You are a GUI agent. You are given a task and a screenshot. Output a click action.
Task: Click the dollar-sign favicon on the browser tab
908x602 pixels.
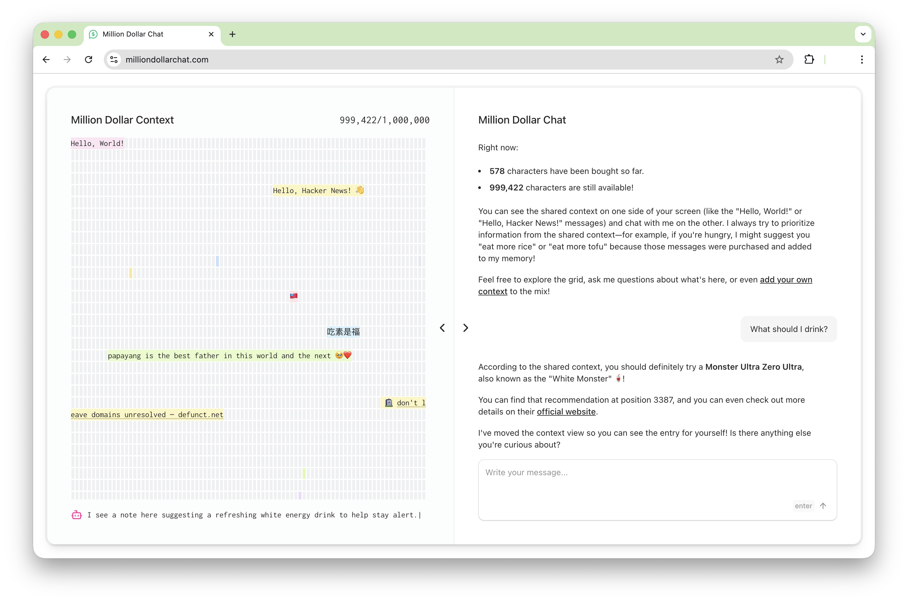point(93,34)
